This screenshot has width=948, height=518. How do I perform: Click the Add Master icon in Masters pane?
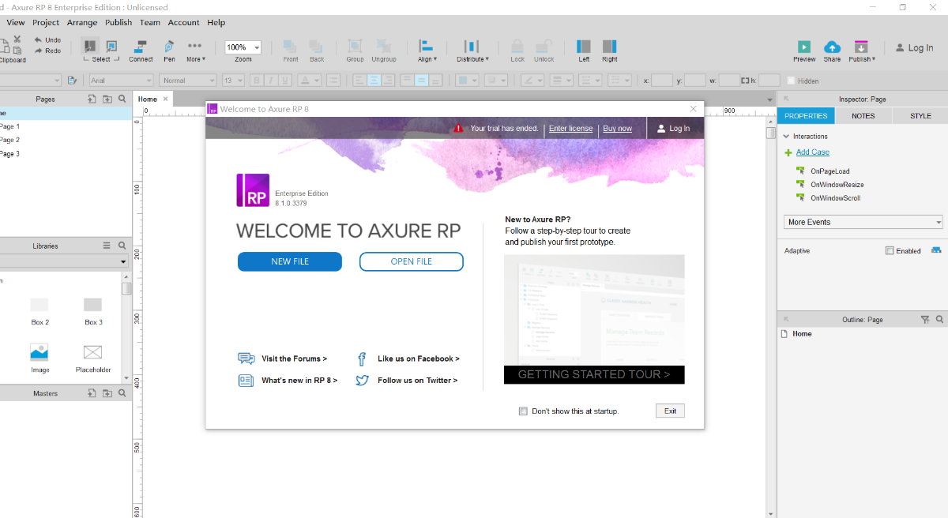tap(92, 393)
